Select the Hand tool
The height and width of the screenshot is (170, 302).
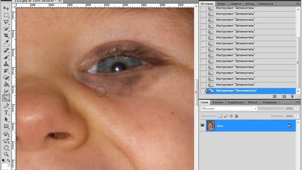click(x=6, y=148)
